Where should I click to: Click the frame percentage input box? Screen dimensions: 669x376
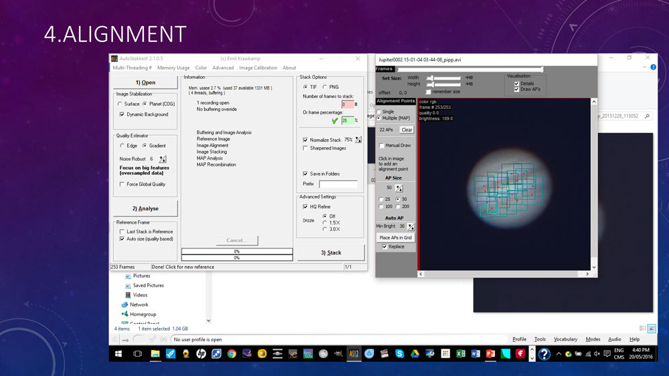[347, 121]
